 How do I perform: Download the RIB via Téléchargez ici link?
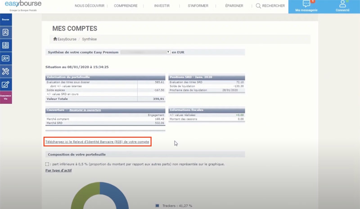[x=97, y=142]
